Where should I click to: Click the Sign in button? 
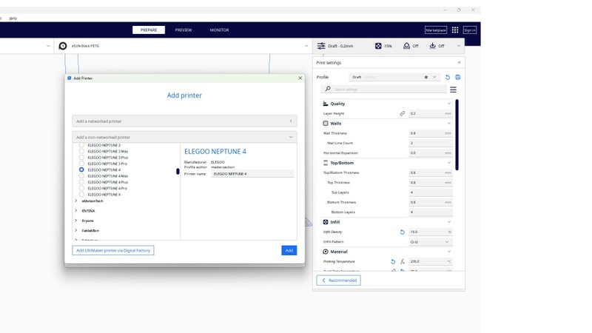point(470,30)
